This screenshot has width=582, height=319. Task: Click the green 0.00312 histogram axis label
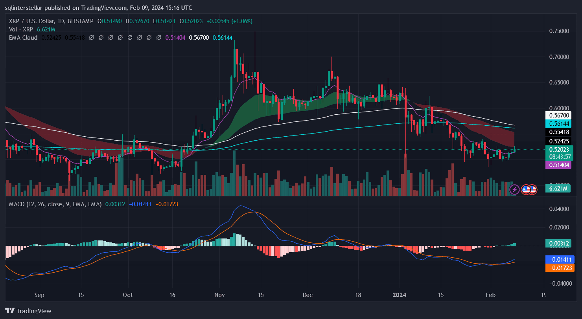[x=558, y=244]
